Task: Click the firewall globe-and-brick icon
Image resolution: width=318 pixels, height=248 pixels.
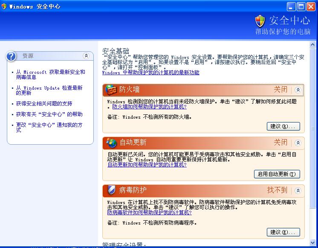Action: tap(111, 90)
